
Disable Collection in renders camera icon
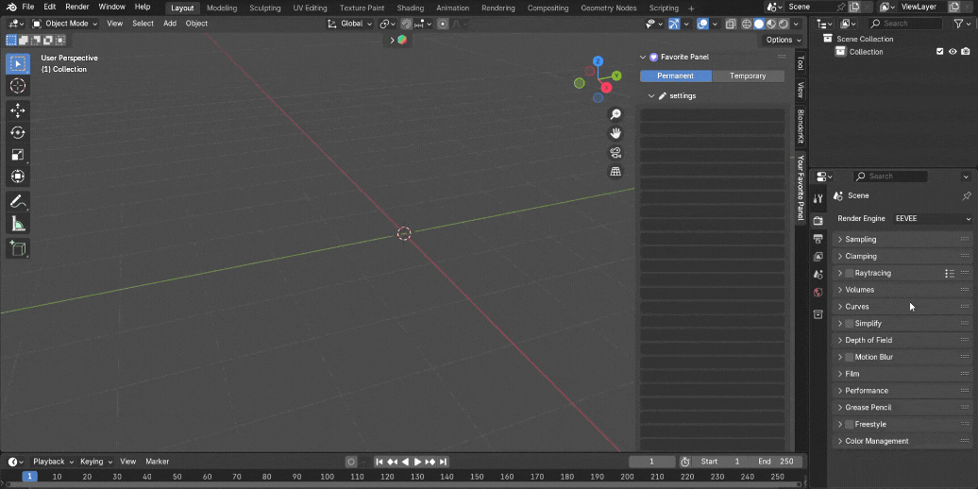tap(966, 52)
